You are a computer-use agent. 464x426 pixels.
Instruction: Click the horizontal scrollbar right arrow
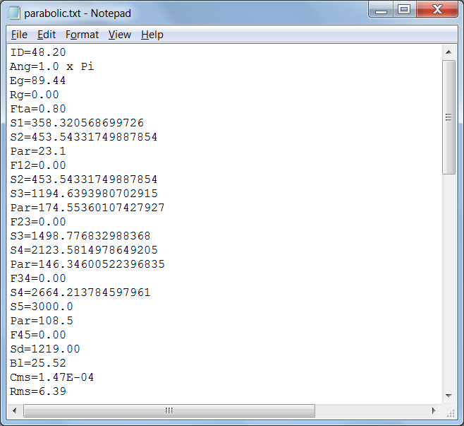[434, 410]
